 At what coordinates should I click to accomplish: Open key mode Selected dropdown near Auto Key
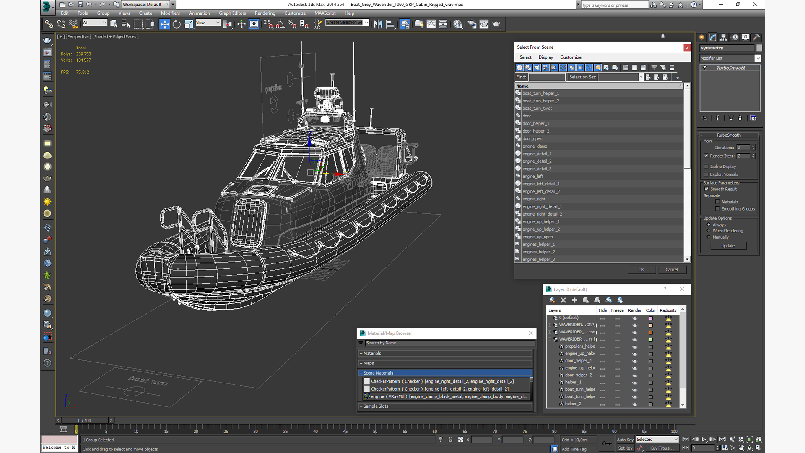[x=657, y=440]
